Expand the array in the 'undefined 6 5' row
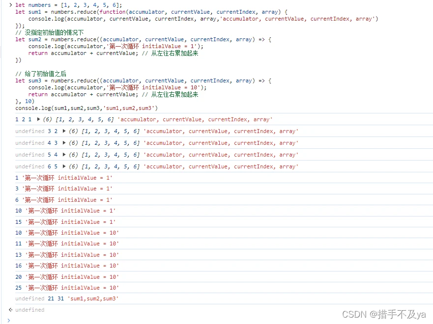Image resolution: width=433 pixels, height=324 pixels. (x=64, y=166)
